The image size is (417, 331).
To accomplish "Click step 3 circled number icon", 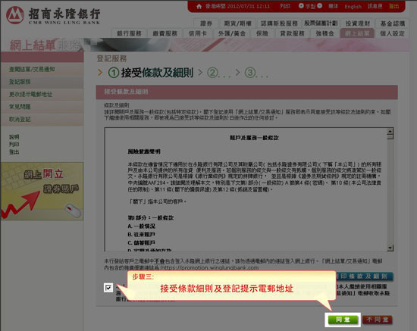I will (249, 73).
